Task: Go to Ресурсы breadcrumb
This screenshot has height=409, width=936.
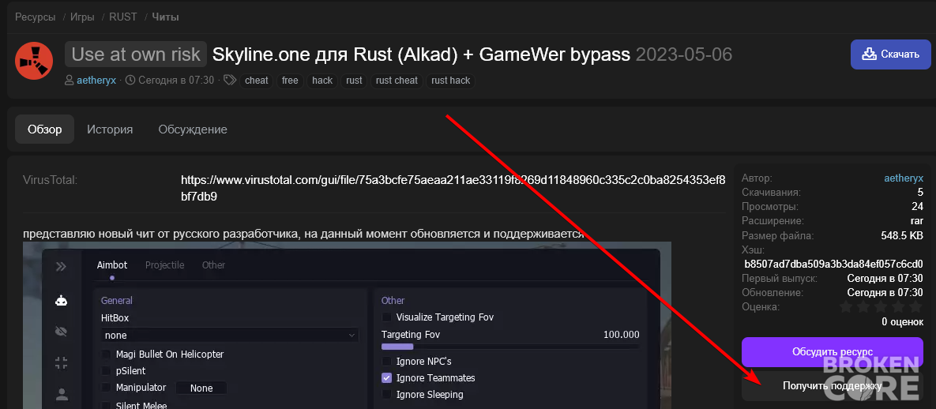Action: pos(36,17)
